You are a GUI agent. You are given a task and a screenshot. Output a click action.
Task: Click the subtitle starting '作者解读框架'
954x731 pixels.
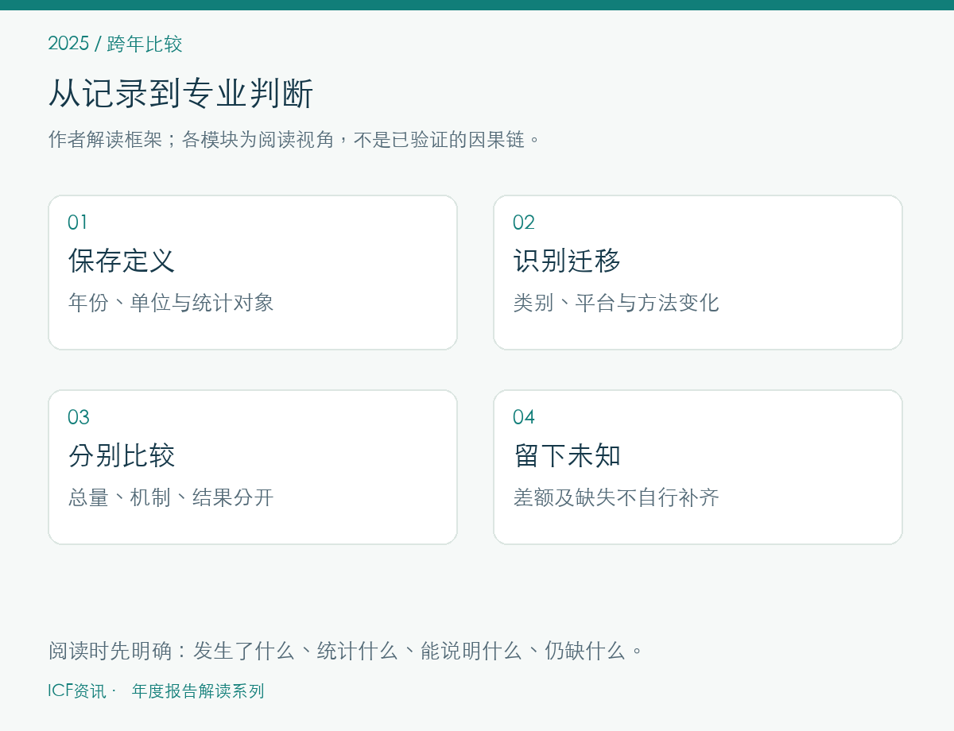(295, 140)
